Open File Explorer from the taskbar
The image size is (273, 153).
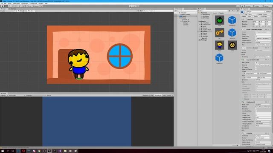(x=65, y=151)
